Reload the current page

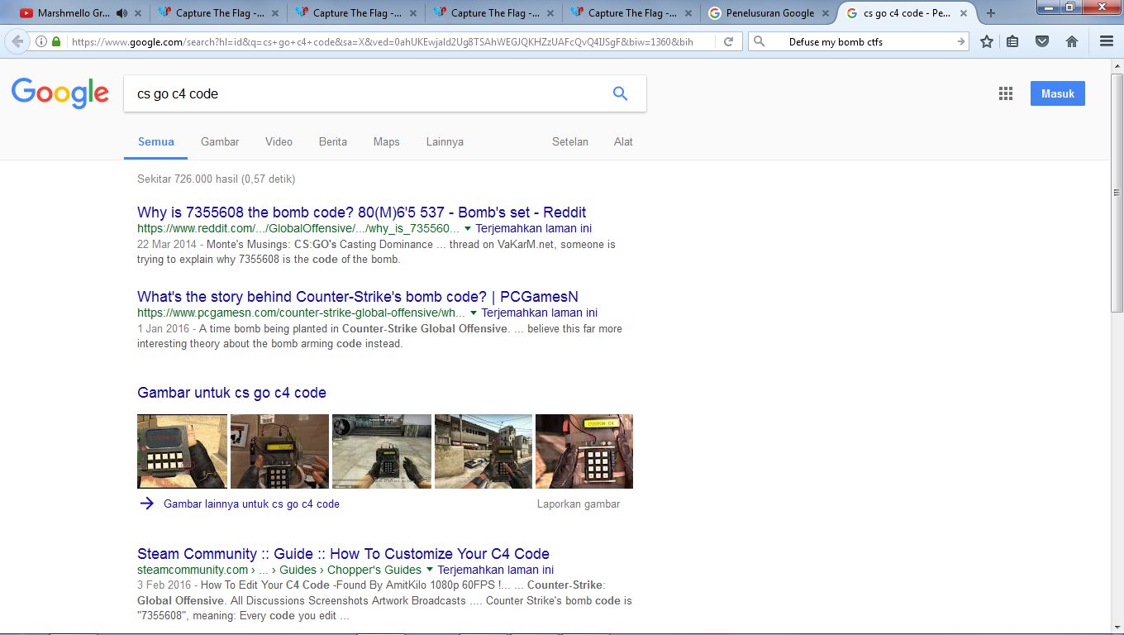[x=728, y=41]
